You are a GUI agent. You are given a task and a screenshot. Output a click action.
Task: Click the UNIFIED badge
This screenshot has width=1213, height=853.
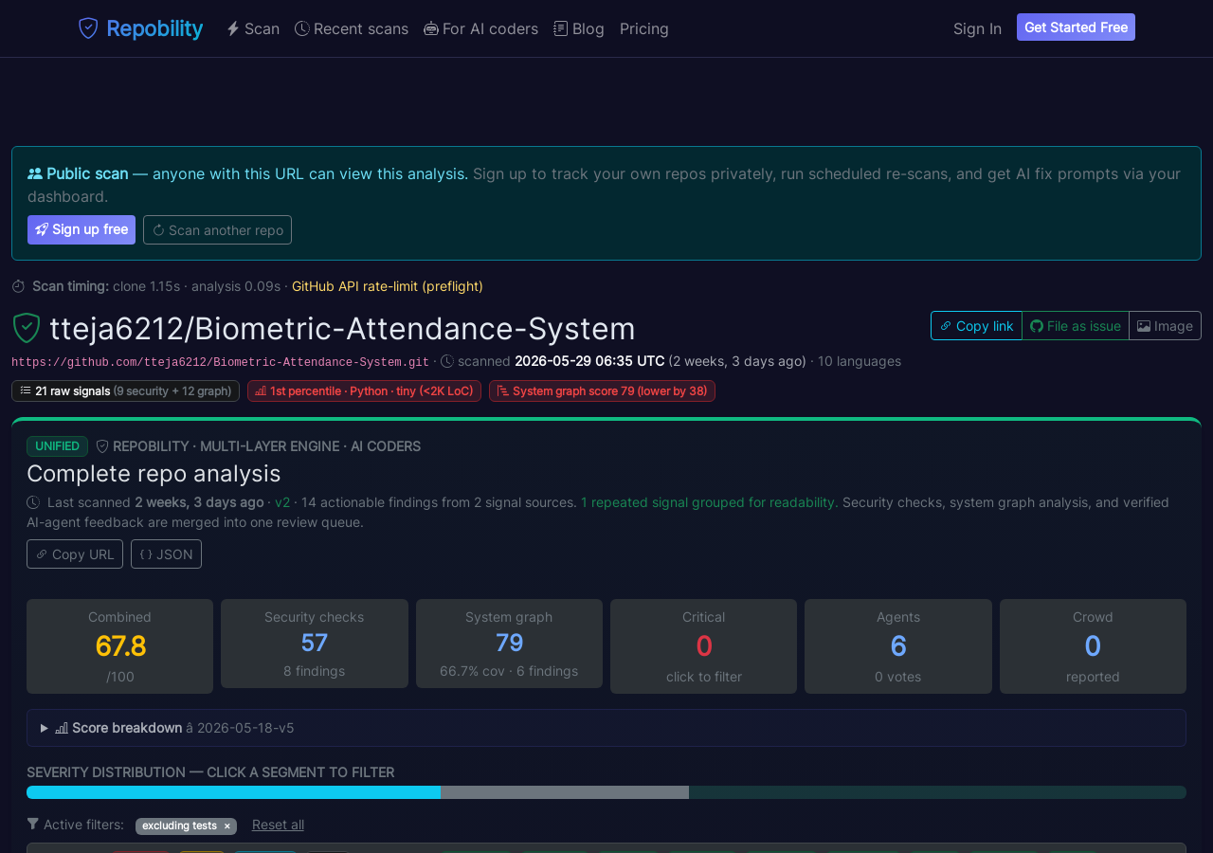(x=57, y=446)
